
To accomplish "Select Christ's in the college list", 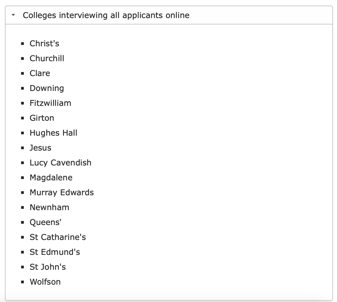I will pos(44,43).
